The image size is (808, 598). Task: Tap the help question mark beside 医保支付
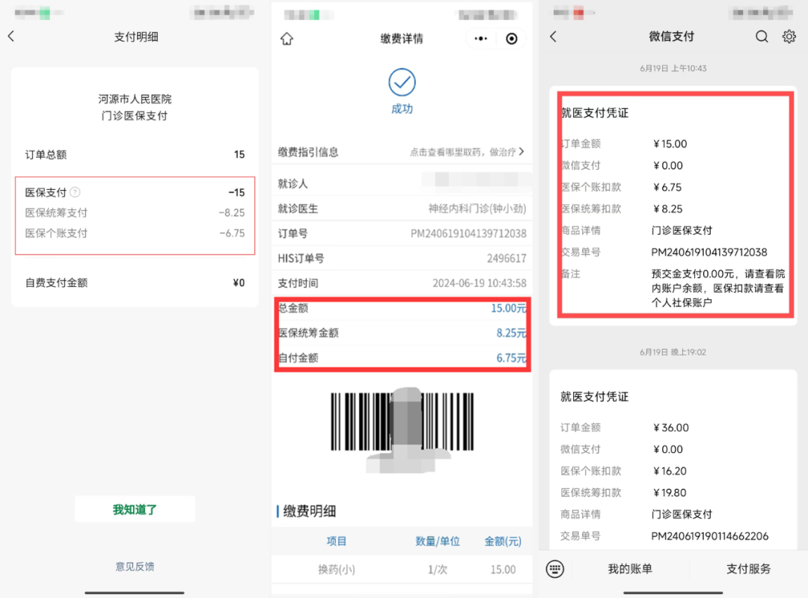click(75, 192)
